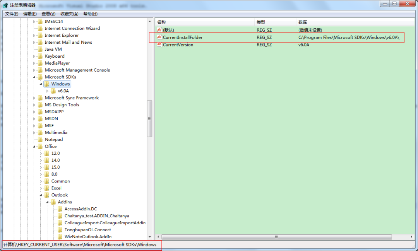
Task: Click the string icon of the (默认) value
Action: (x=159, y=30)
